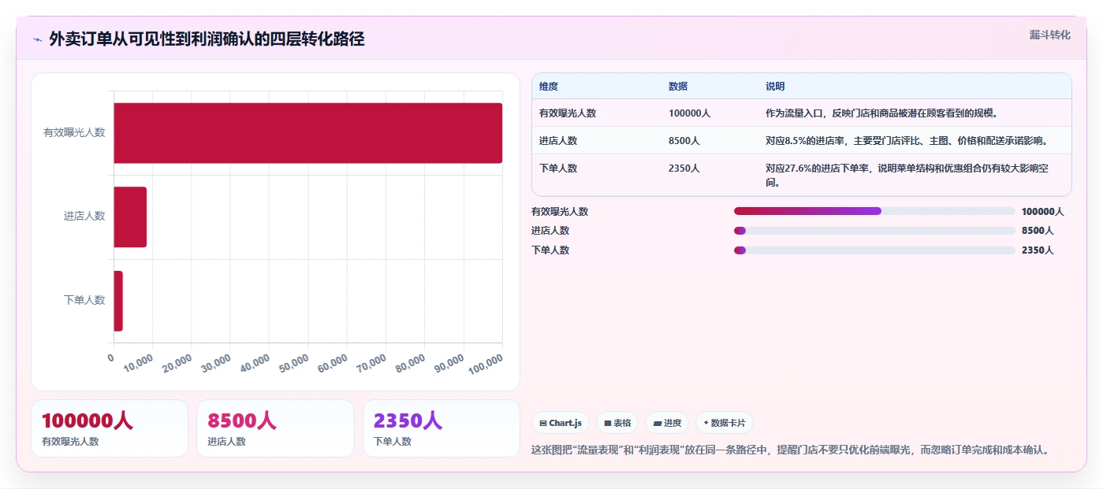Click the 8500人 data card
Viewport: 1103px width, 489px height.
[x=276, y=428]
